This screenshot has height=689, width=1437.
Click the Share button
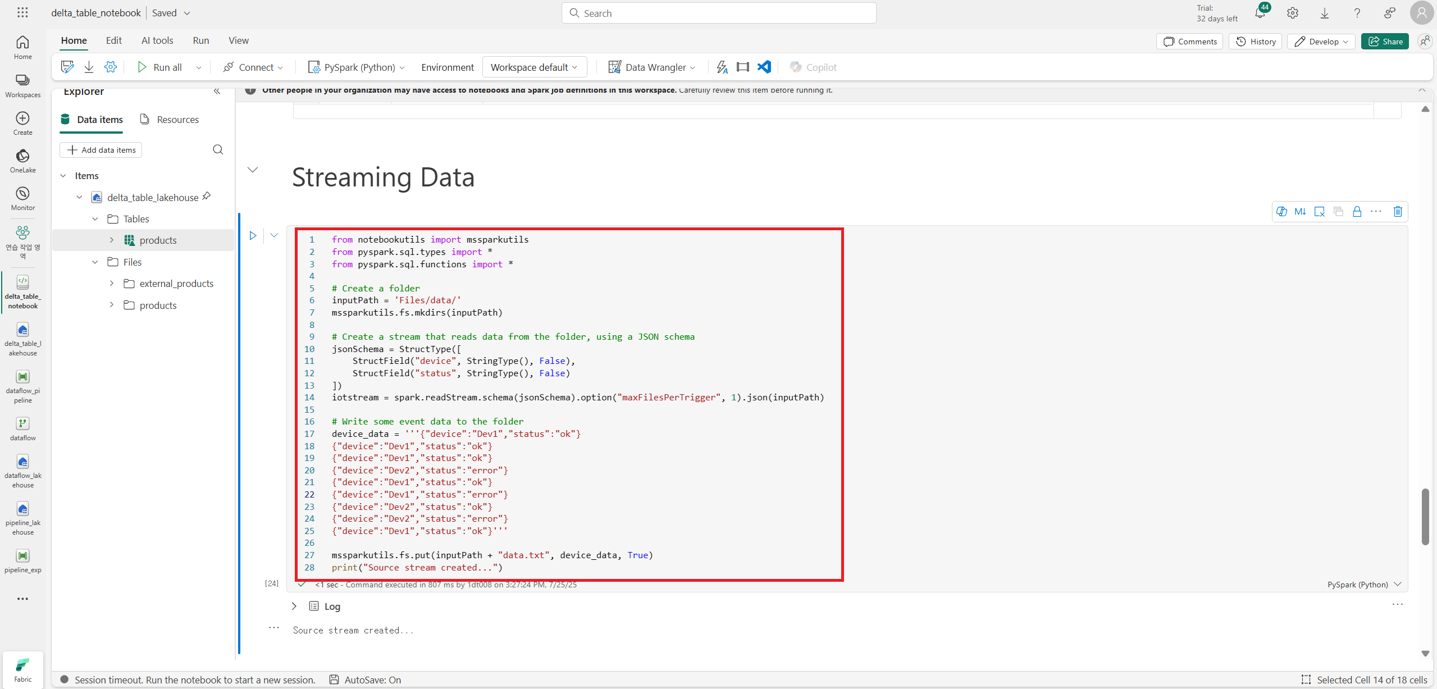(1385, 42)
